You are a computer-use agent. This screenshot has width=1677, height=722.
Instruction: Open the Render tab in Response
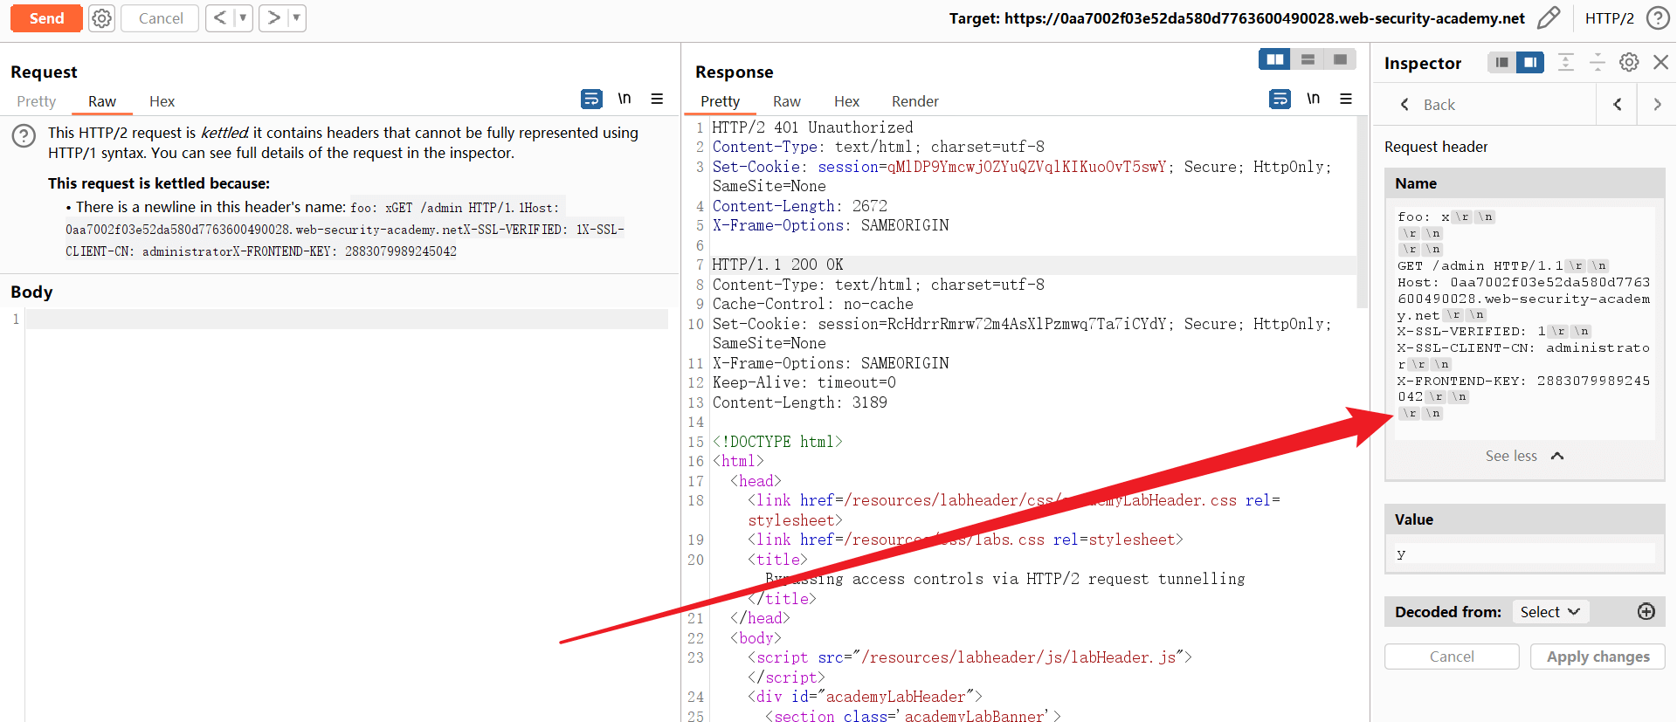coord(914,101)
